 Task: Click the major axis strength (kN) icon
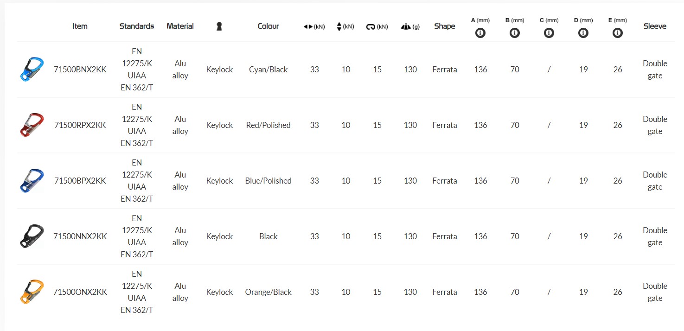[309, 26]
